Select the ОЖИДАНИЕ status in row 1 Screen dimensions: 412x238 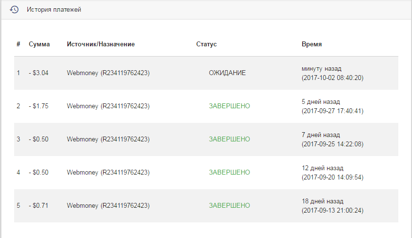pos(227,73)
